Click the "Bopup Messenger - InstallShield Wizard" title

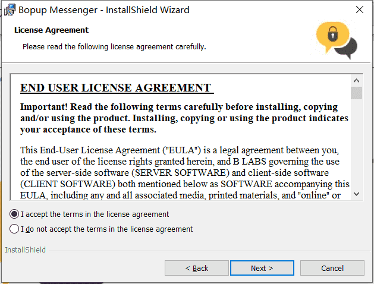[x=103, y=10]
